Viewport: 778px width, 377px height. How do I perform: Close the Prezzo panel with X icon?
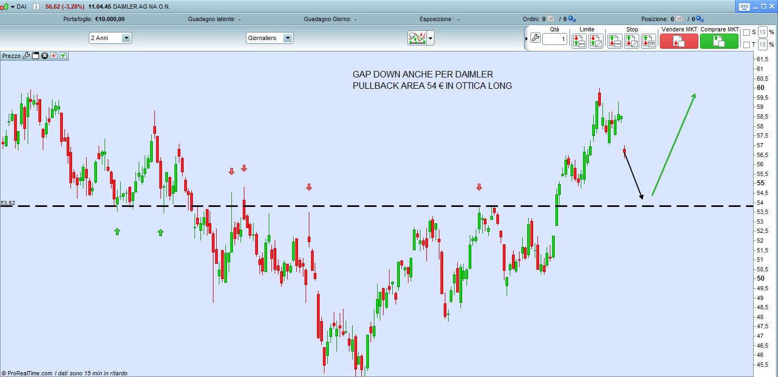(x=45, y=55)
